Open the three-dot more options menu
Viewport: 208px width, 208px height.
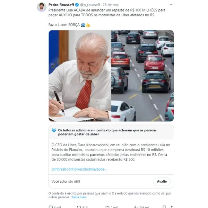tap(172, 5)
